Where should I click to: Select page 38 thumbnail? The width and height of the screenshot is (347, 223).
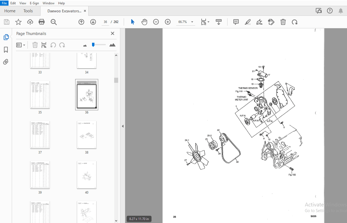(x=87, y=135)
